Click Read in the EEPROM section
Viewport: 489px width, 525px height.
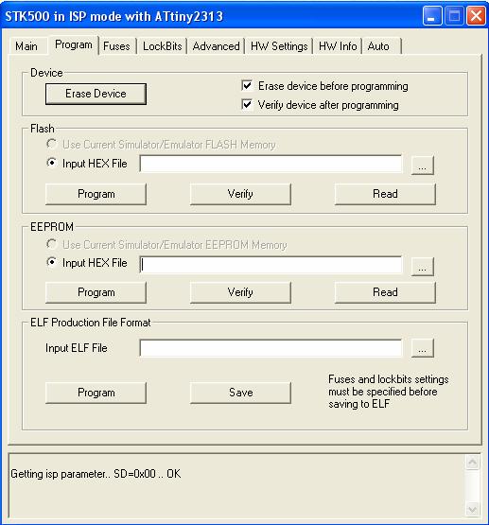pos(385,292)
